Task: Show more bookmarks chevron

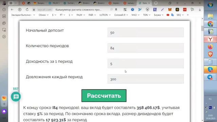Action: tap(188, 15)
